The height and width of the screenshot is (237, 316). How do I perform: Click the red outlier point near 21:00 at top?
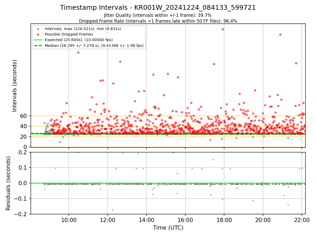tap(280, 34)
